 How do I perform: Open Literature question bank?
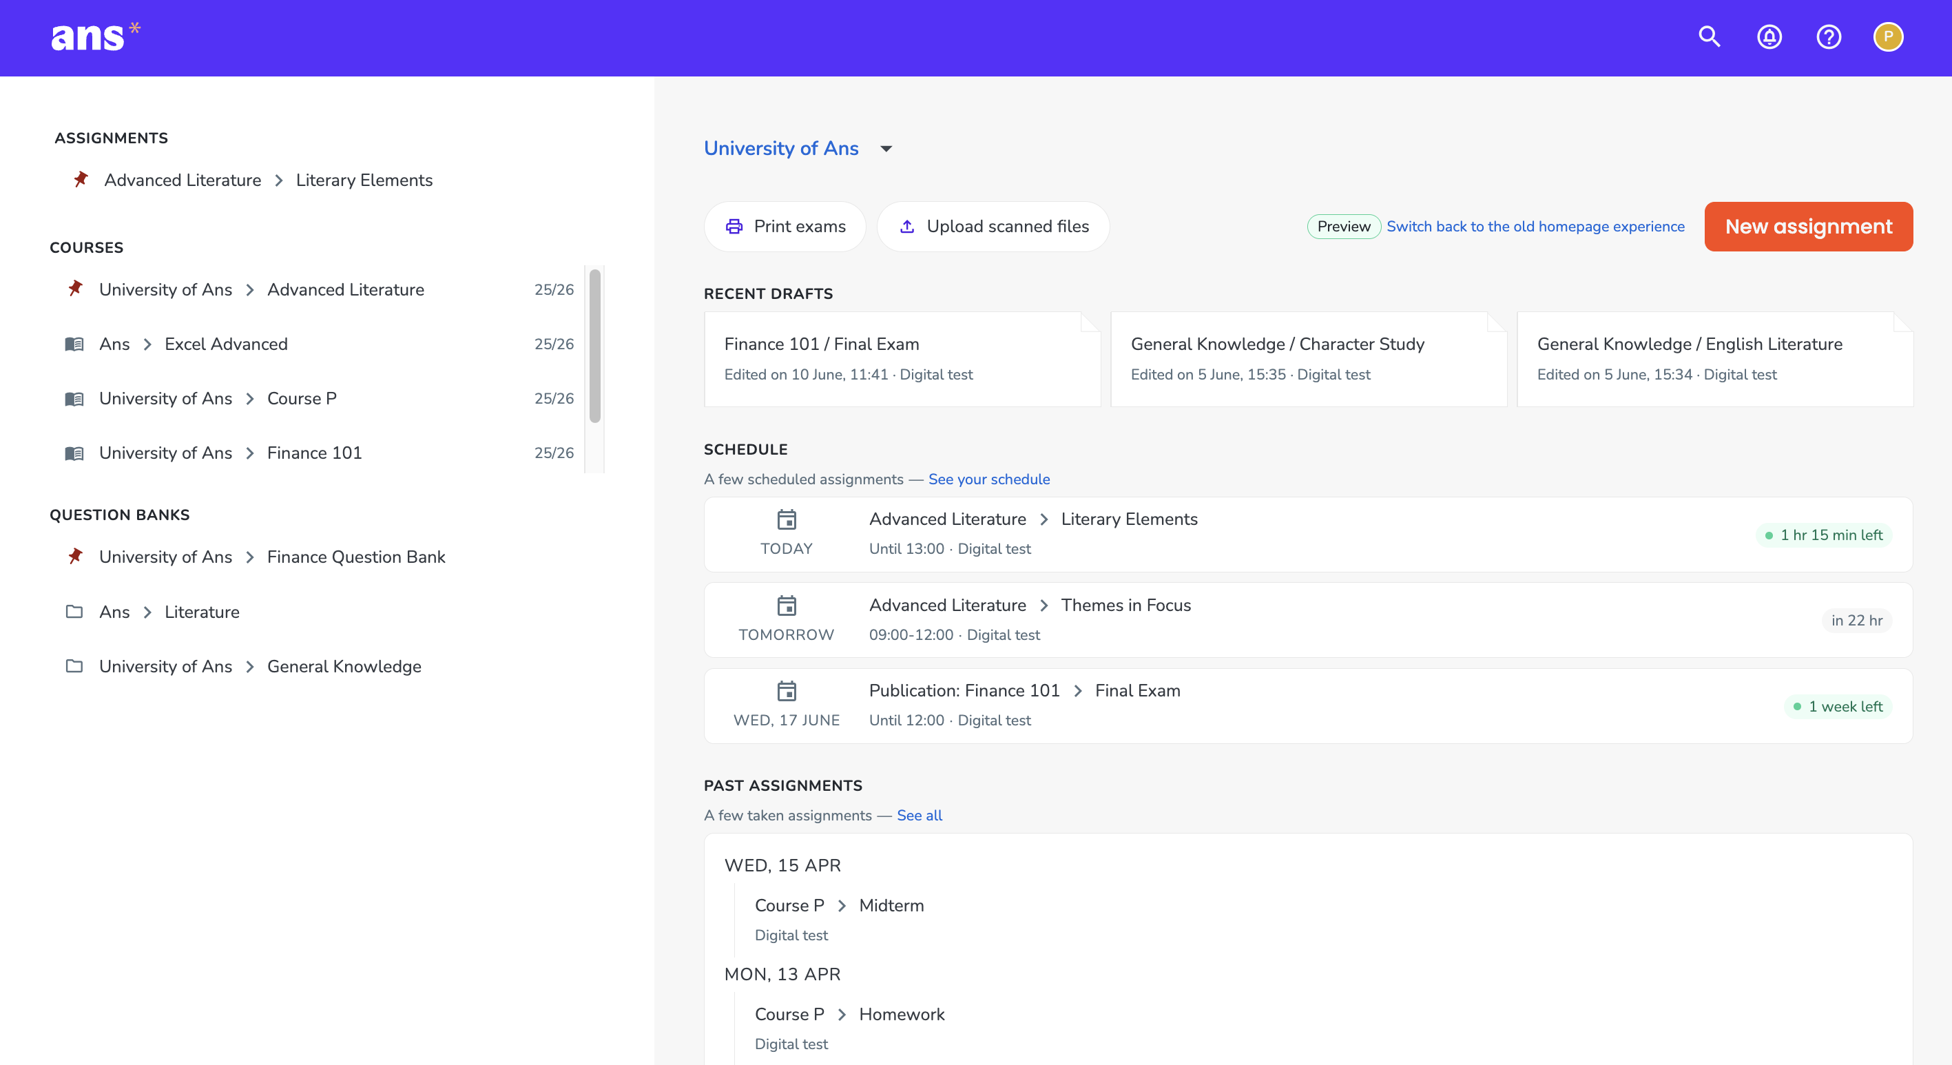pos(202,612)
